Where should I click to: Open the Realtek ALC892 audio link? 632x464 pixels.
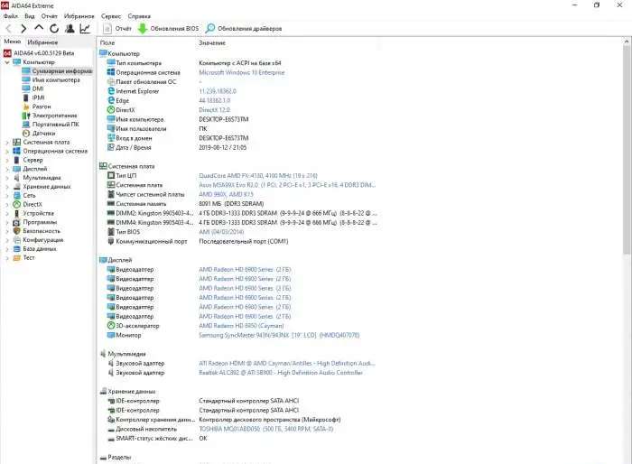click(x=281, y=373)
